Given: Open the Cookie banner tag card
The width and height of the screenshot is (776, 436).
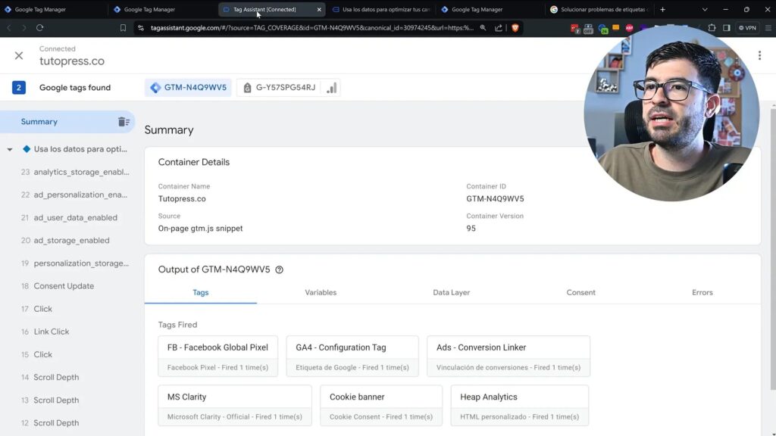Looking at the screenshot, I should [x=381, y=406].
